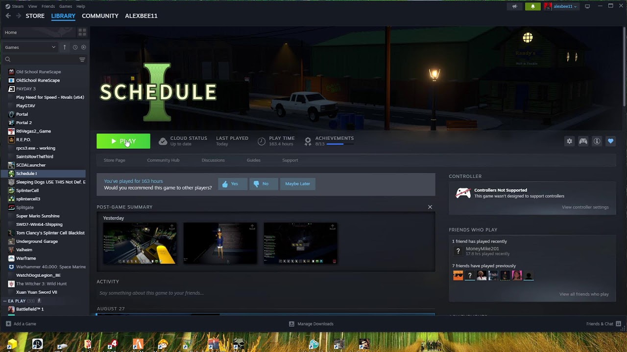This screenshot has width=627, height=352.
Task: Open the ALEXBEE11 profile tab
Action: click(x=141, y=16)
